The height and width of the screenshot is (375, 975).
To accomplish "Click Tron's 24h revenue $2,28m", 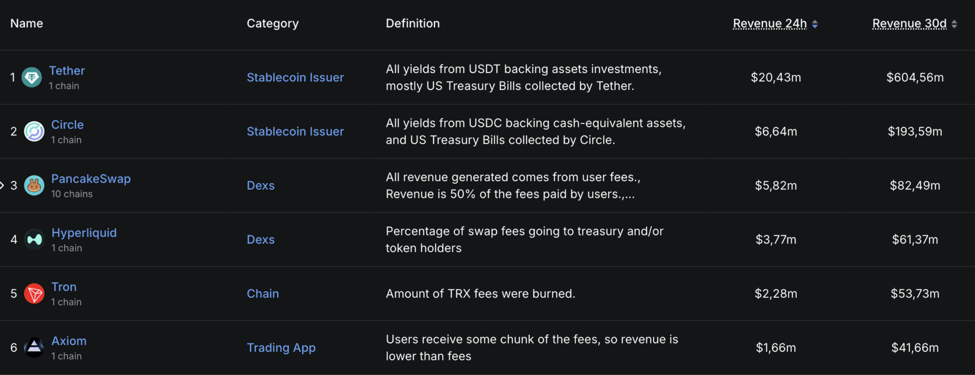I will pyautogui.click(x=776, y=294).
